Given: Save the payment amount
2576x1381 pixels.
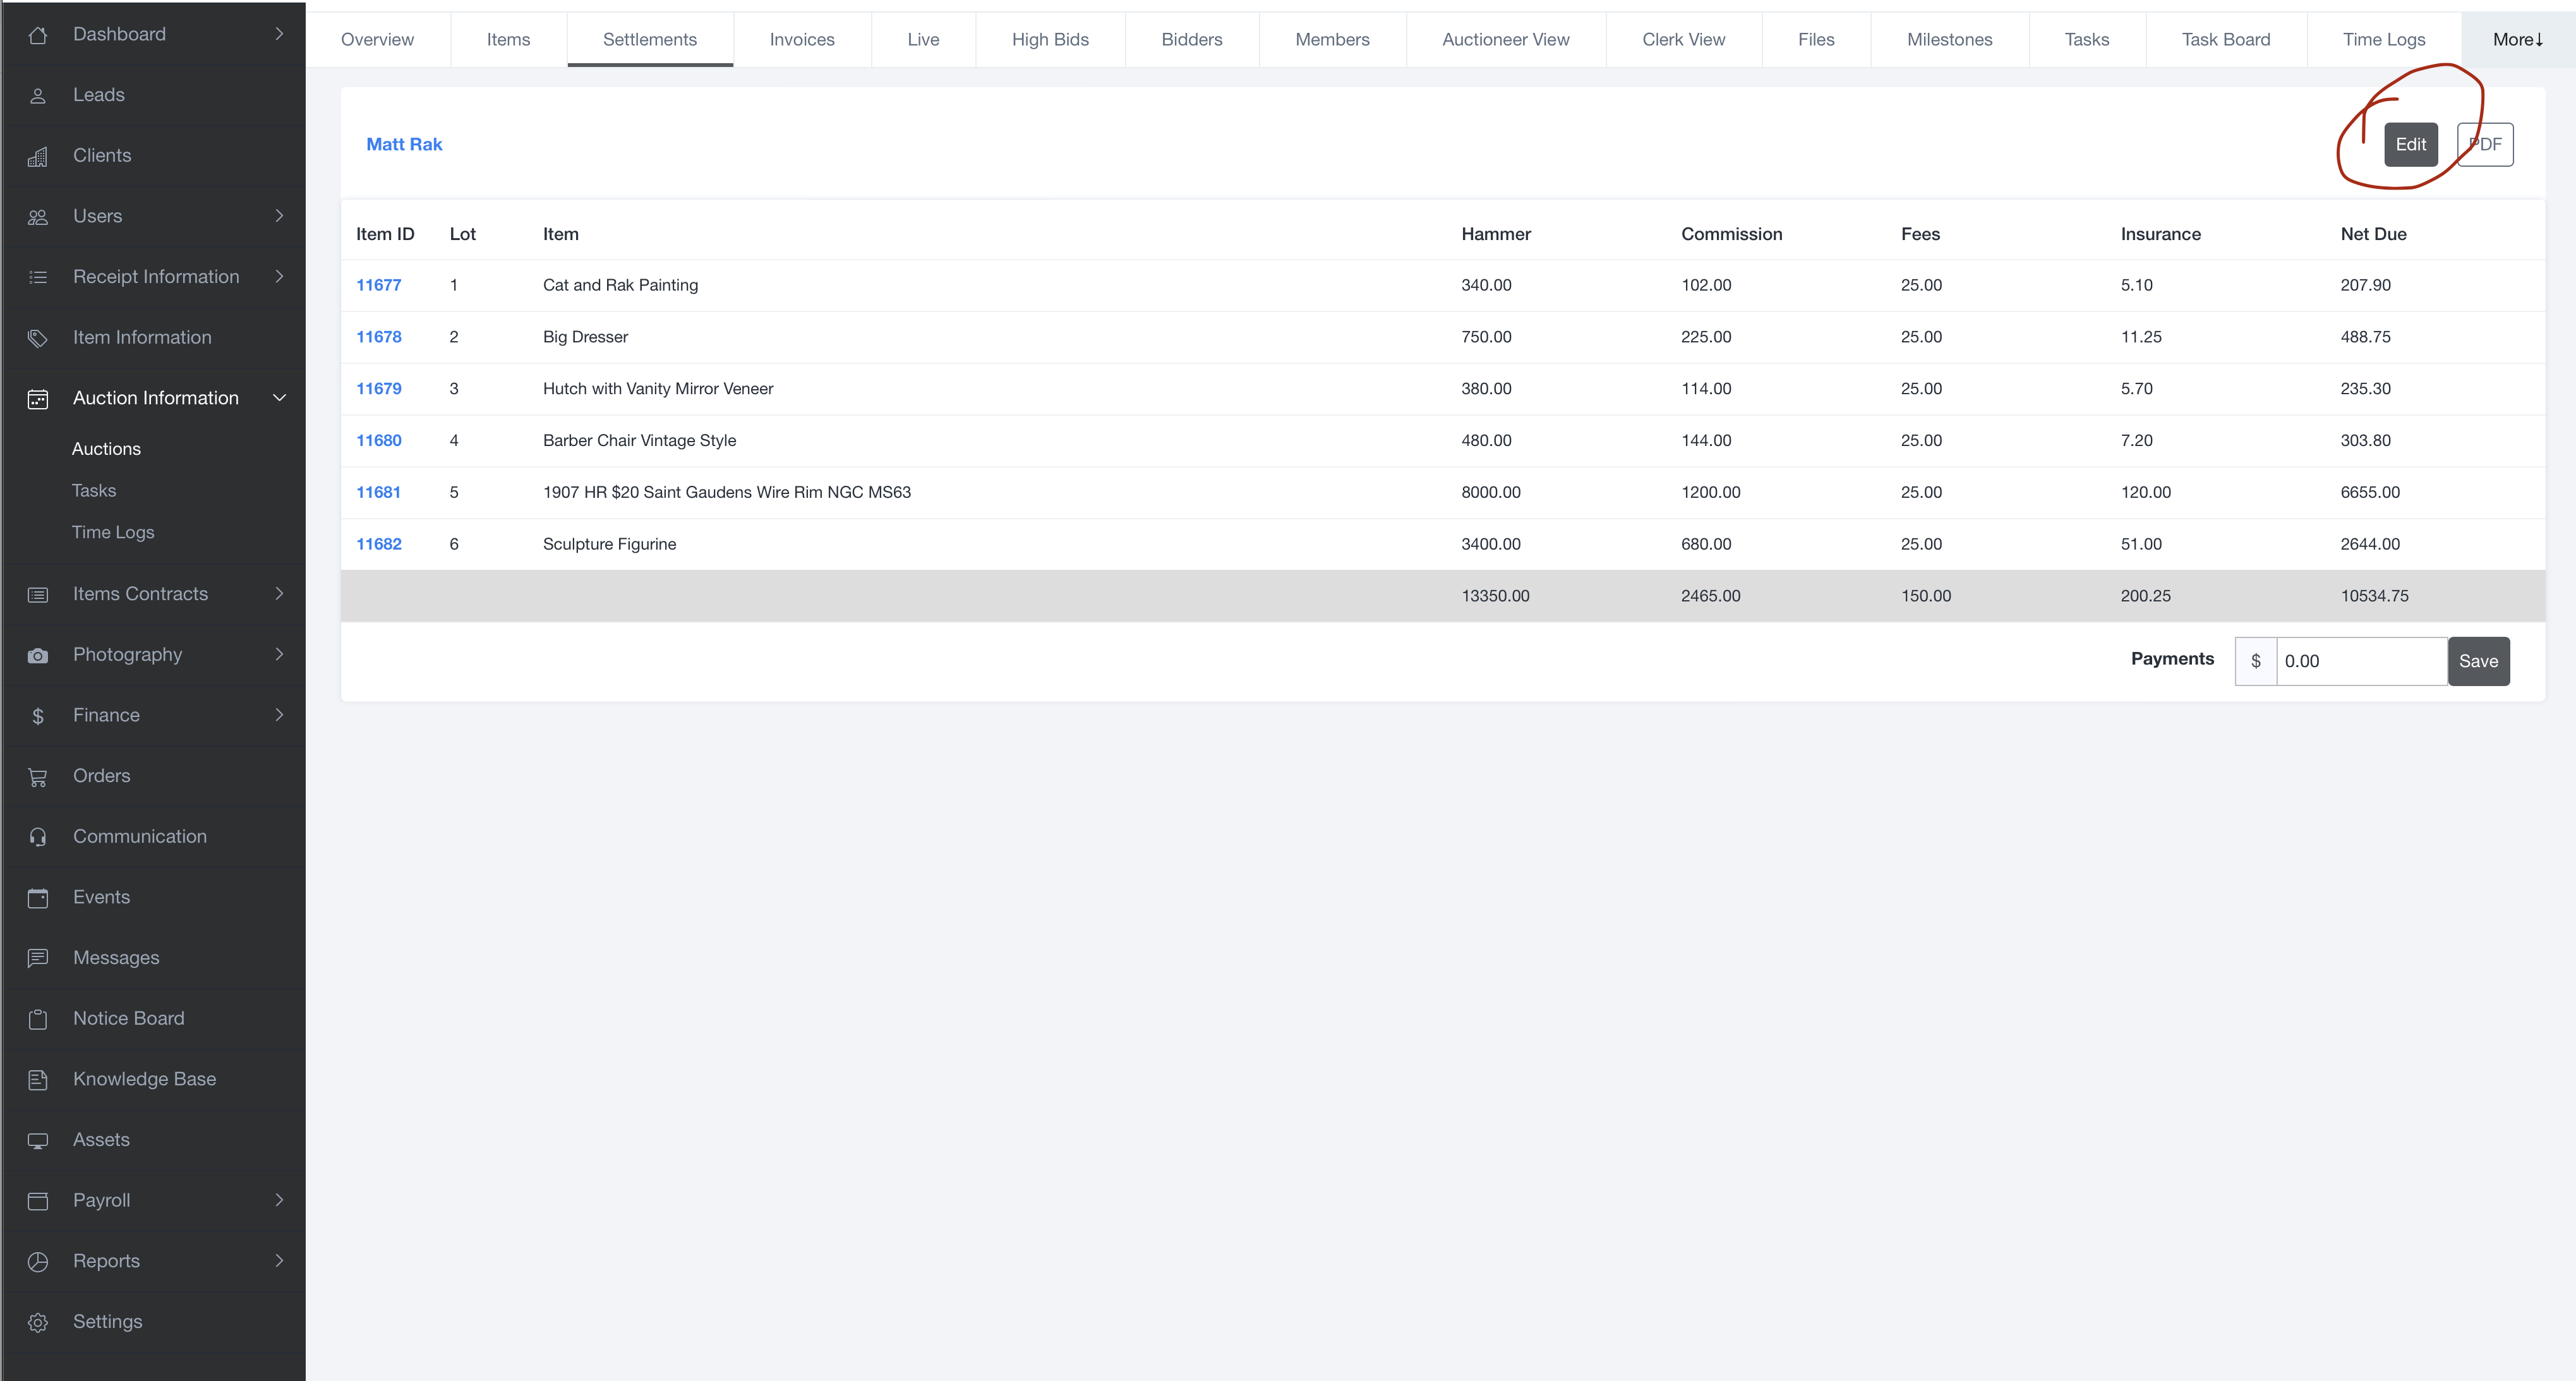Looking at the screenshot, I should click(x=2478, y=661).
